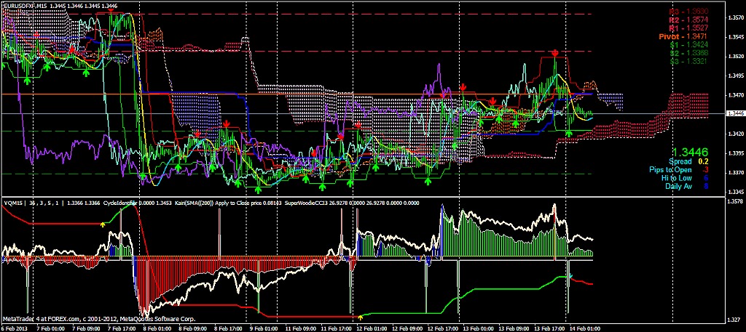This screenshot has height=332, width=746.
Task: Click the 1.3345 level on the price axis
Action: (734, 193)
